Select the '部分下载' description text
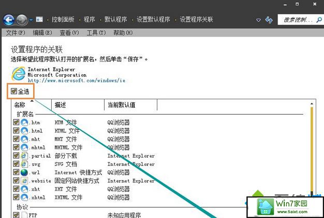Image resolution: width=324 pixels, height=218 pixels. tap(66, 155)
